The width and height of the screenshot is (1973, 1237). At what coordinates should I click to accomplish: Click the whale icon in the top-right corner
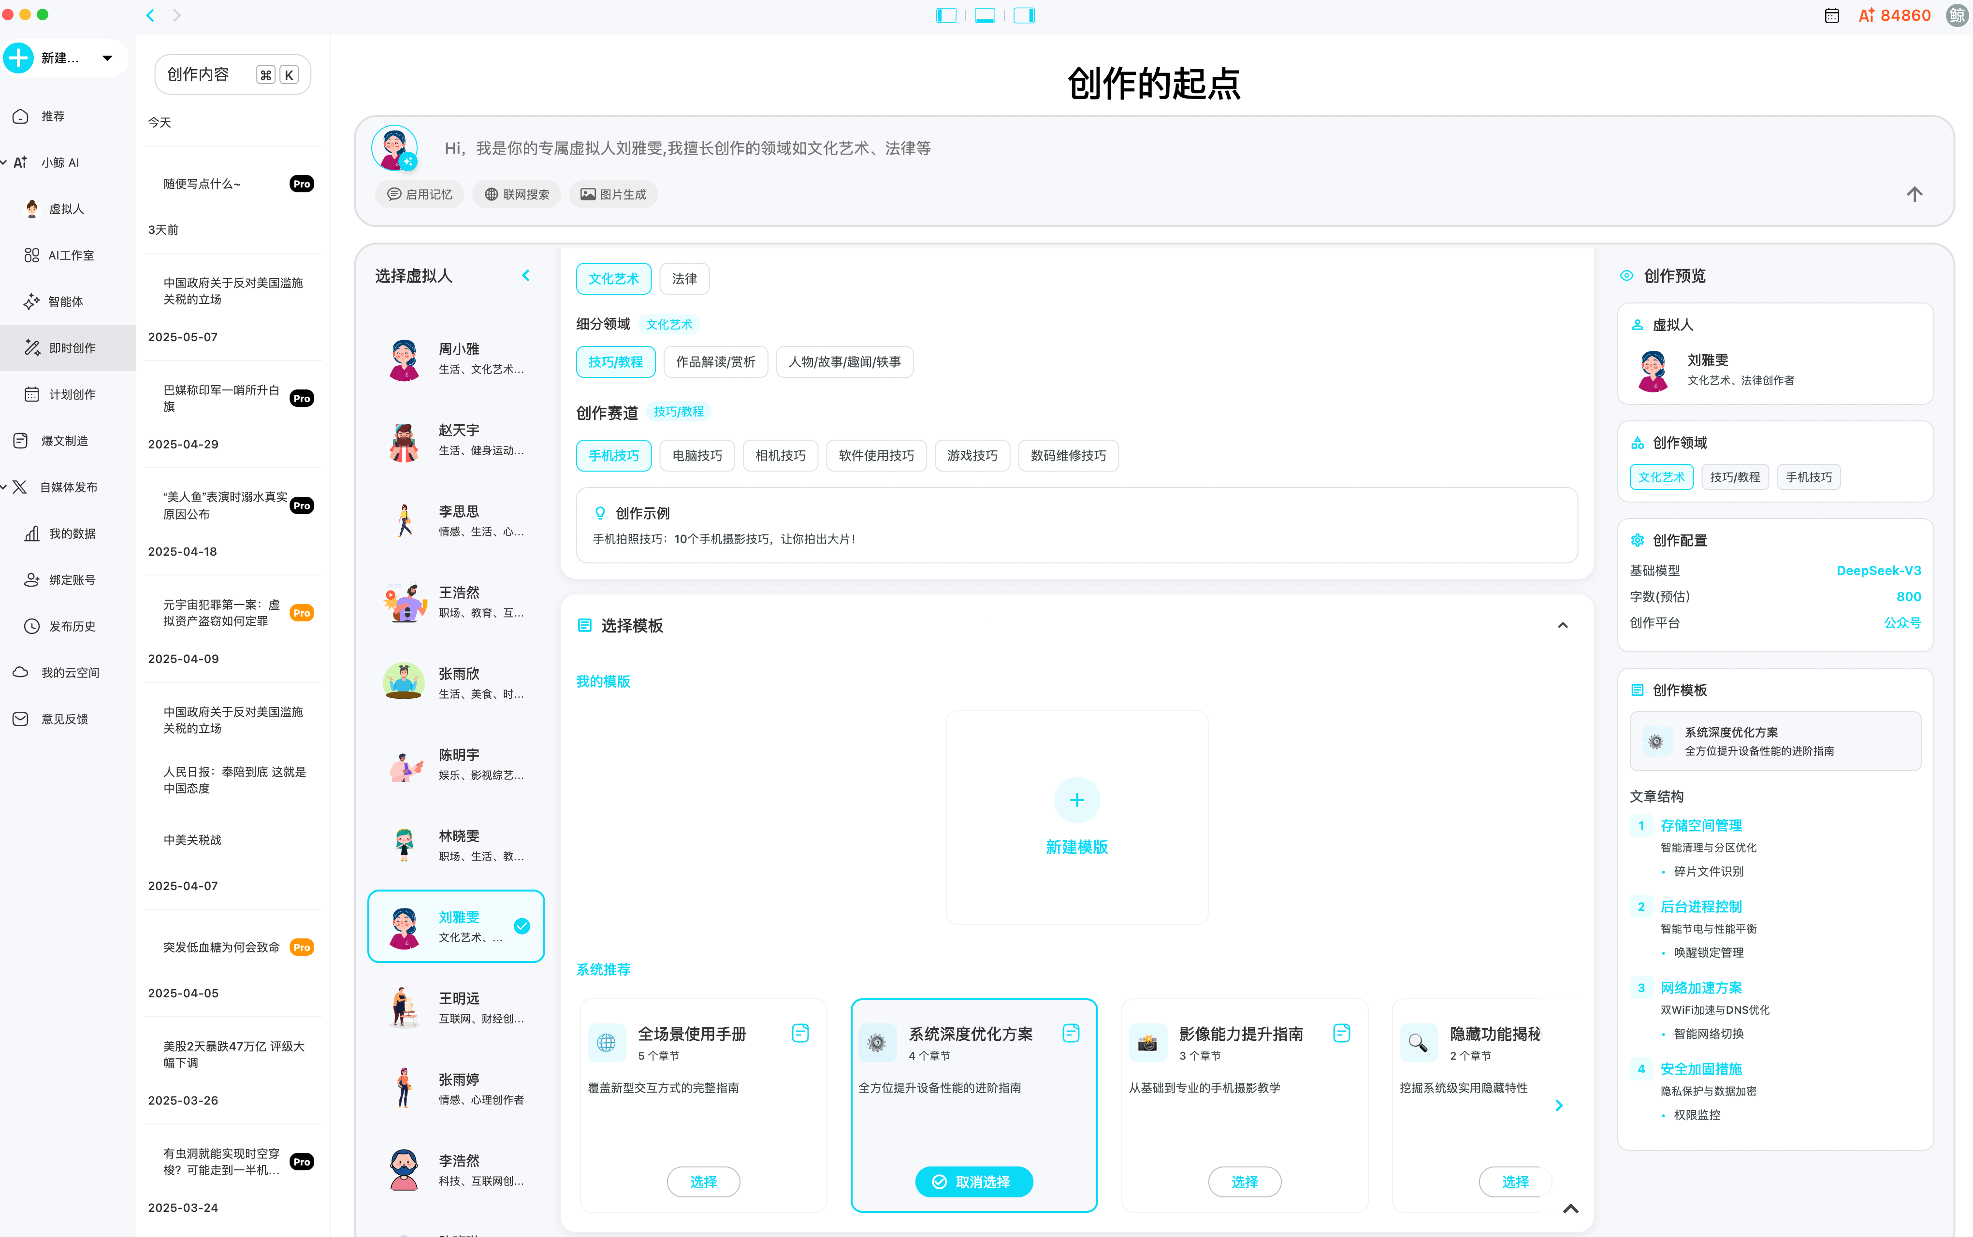click(x=1956, y=14)
